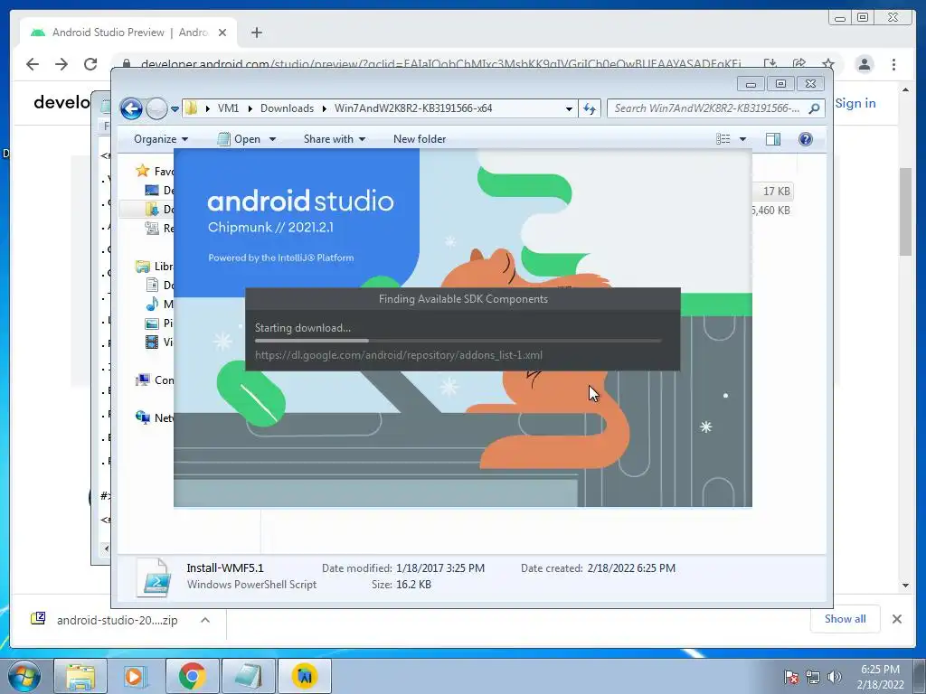The height and width of the screenshot is (694, 926).
Task: Open Chrome three-dot menu
Action: [894, 64]
